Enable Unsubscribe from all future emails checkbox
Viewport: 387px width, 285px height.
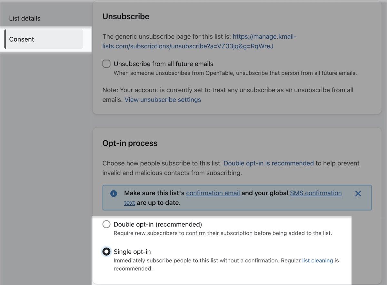pyautogui.click(x=106, y=64)
